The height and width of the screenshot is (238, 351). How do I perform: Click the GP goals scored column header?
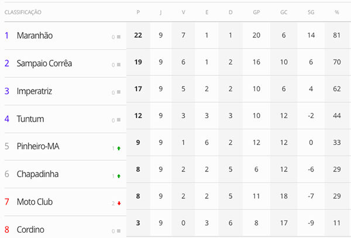(x=256, y=12)
